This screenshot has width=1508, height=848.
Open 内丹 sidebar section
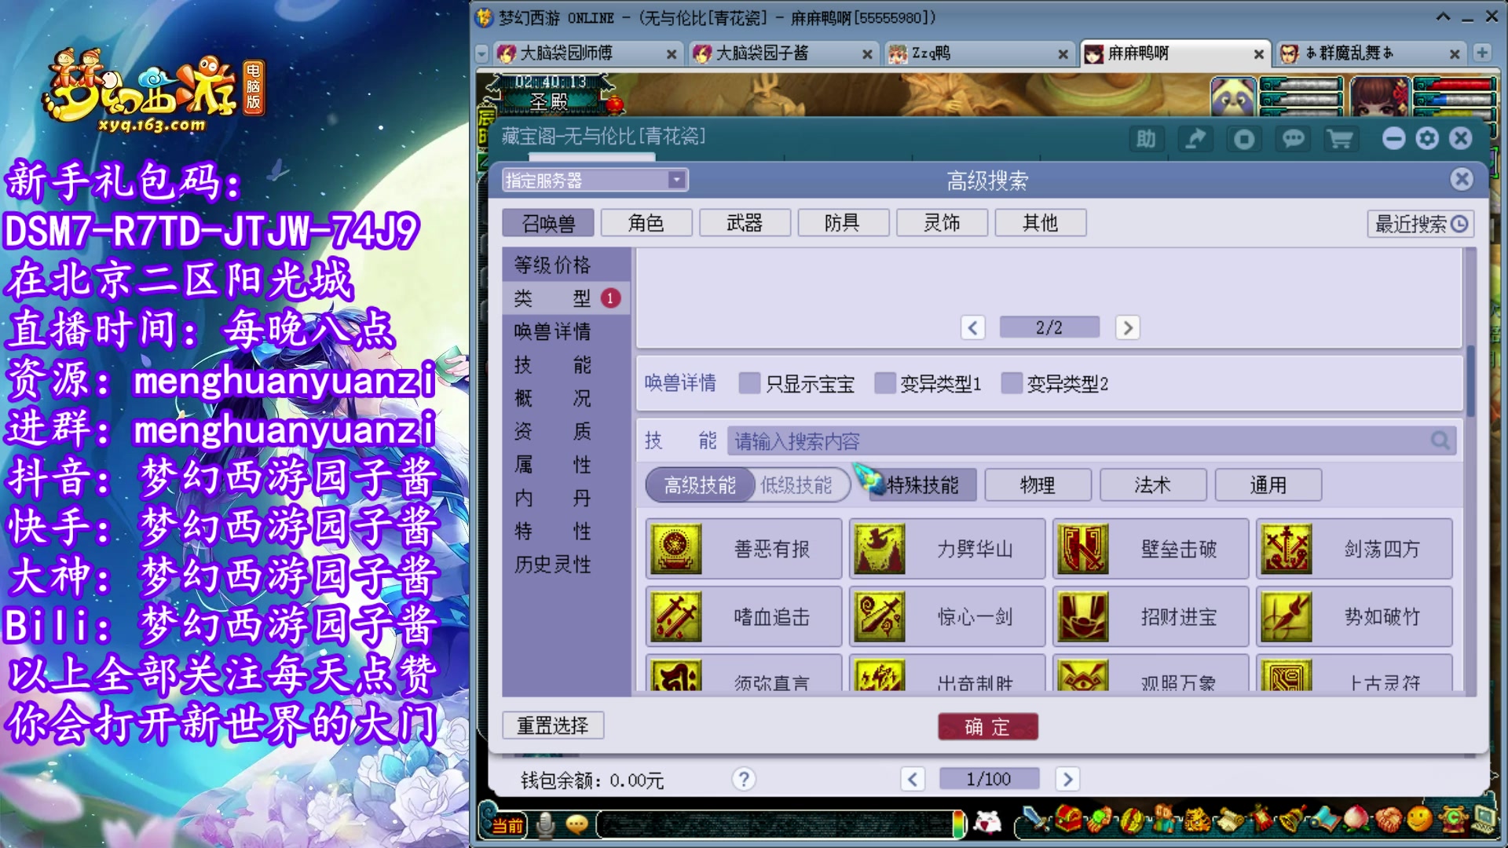click(x=566, y=498)
